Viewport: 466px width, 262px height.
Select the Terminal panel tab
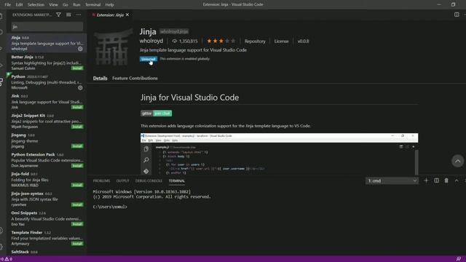click(176, 180)
